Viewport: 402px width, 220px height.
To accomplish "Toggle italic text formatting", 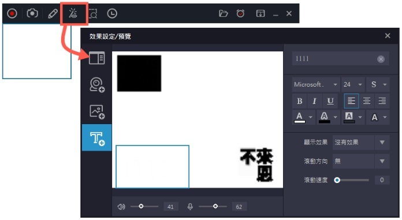I will pos(314,101).
